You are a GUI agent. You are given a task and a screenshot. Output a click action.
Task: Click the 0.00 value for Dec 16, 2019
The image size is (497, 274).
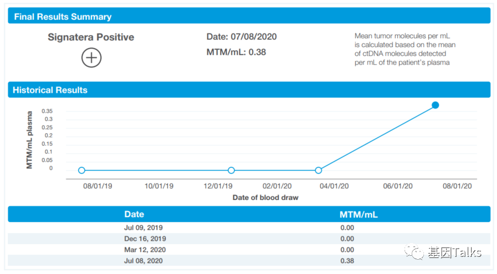click(347, 239)
